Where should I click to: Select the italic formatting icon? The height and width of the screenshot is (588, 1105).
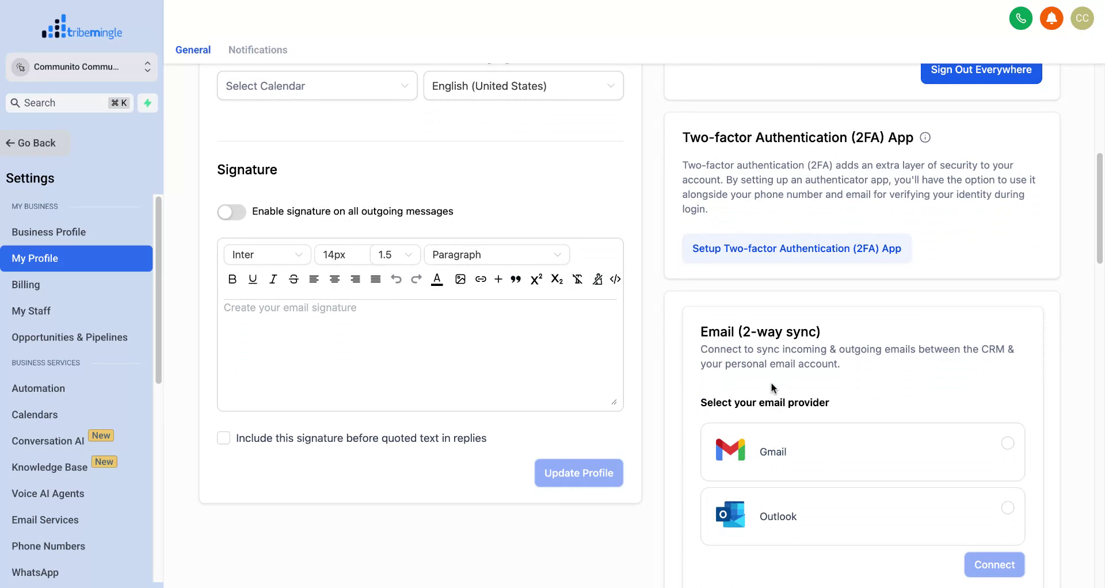(x=273, y=279)
